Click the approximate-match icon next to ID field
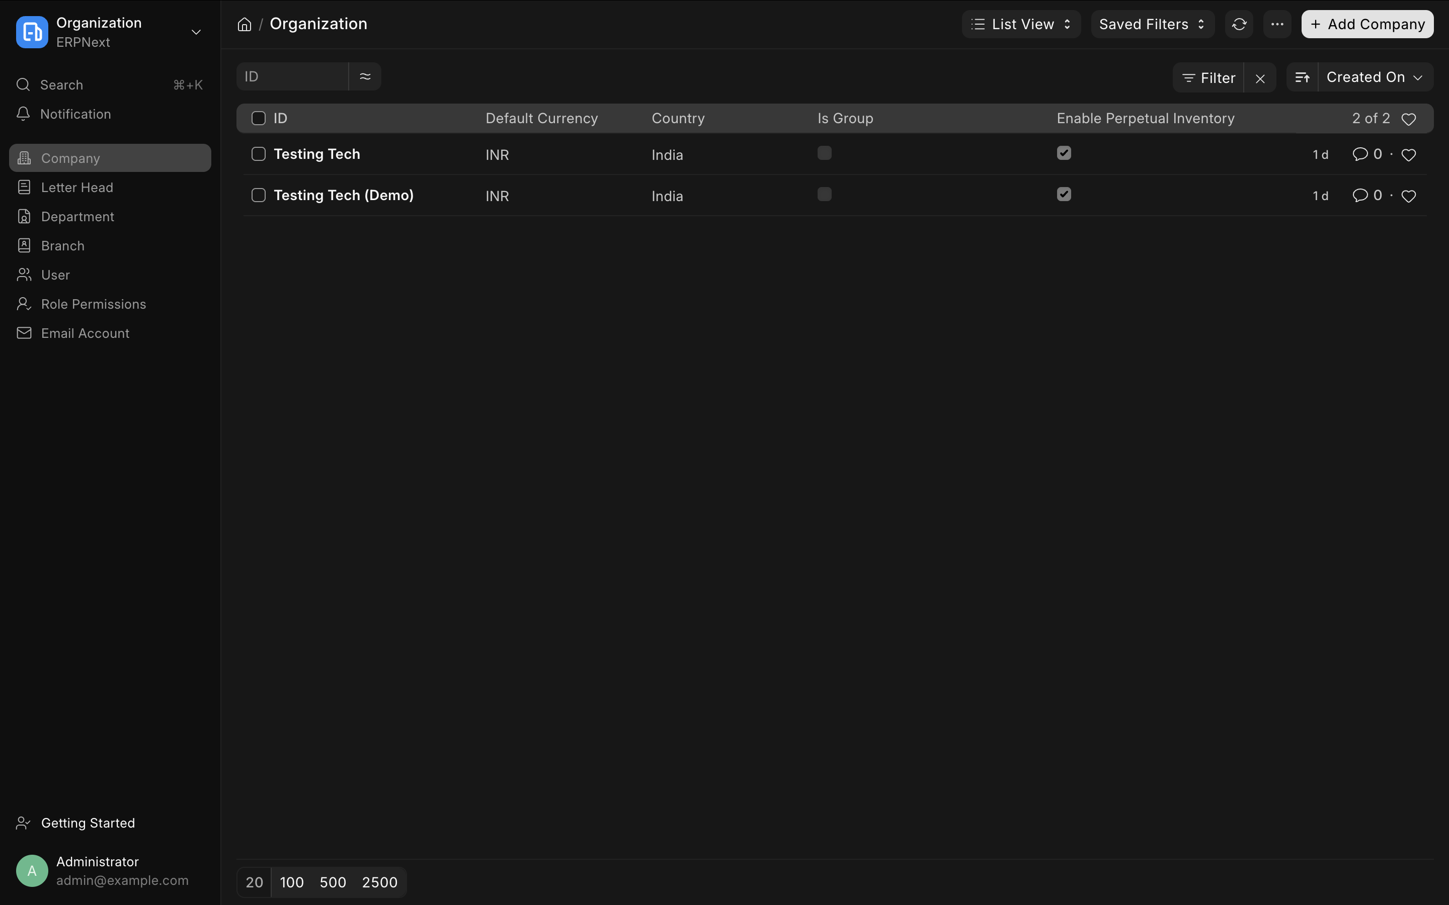This screenshot has width=1449, height=905. coord(365,76)
